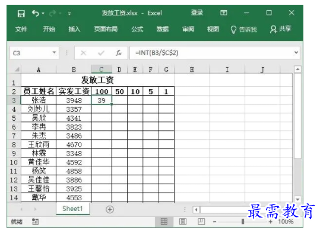Click the name cell 黄佳华
The height and width of the screenshot is (230, 320).
39,162
